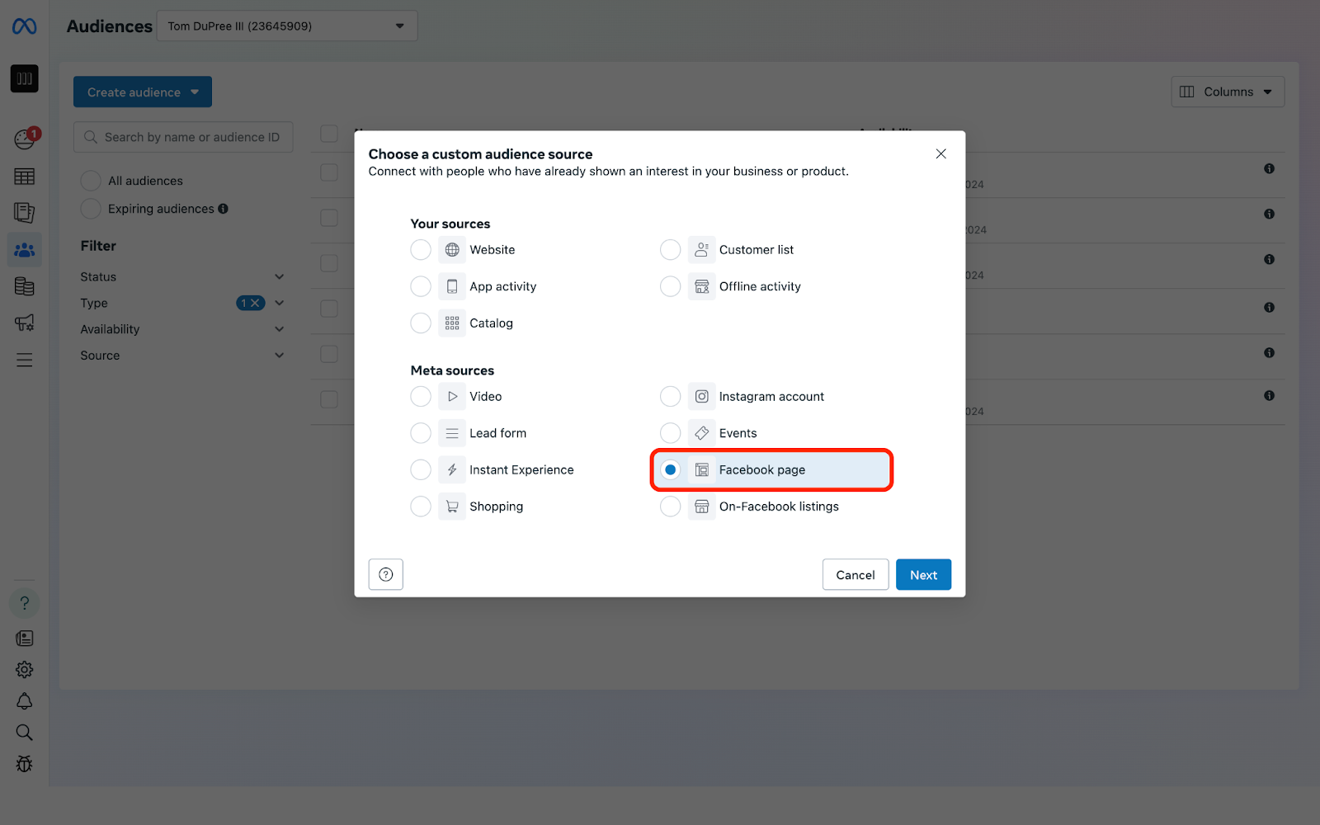1320x825 pixels.
Task: Open the help question mark in sidebar
Action: click(x=24, y=603)
